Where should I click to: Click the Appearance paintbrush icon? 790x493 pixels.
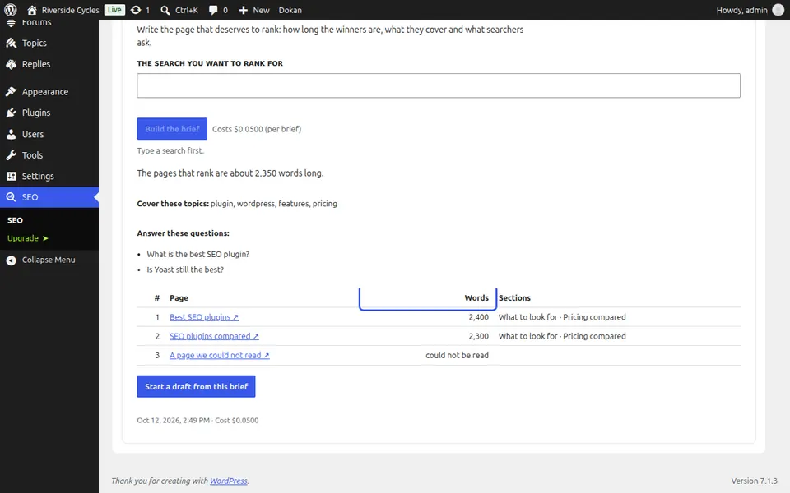click(11, 91)
